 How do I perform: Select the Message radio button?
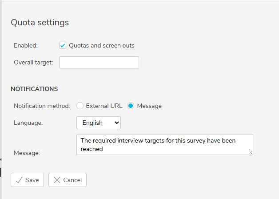click(x=131, y=106)
